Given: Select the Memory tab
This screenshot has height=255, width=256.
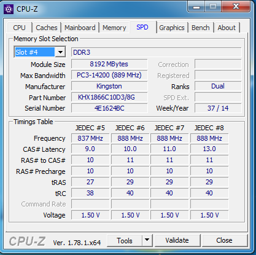Looking at the screenshot, I should pyautogui.click(x=114, y=28).
